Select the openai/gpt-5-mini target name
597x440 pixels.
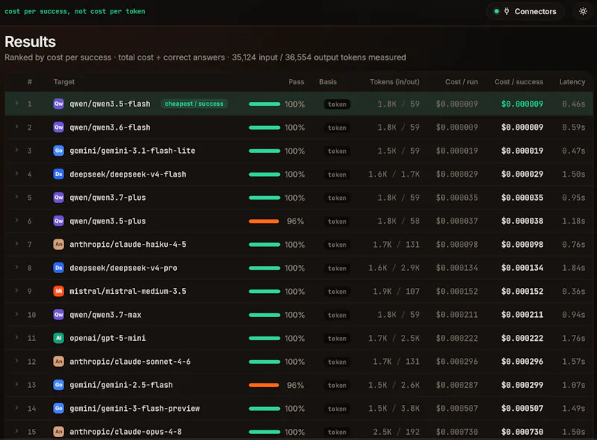coord(107,338)
